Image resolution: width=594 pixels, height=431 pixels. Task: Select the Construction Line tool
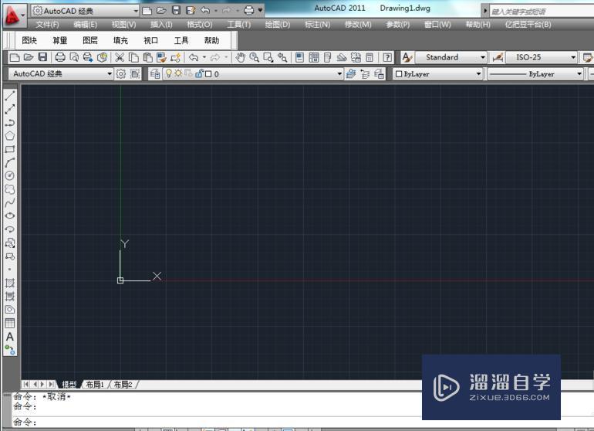coord(10,109)
